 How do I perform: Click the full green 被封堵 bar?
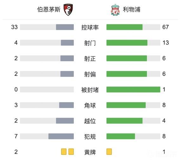point(133,89)
